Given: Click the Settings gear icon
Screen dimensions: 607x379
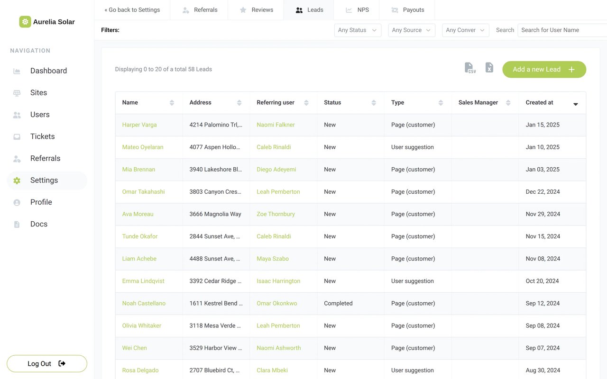Looking at the screenshot, I should (17, 180).
